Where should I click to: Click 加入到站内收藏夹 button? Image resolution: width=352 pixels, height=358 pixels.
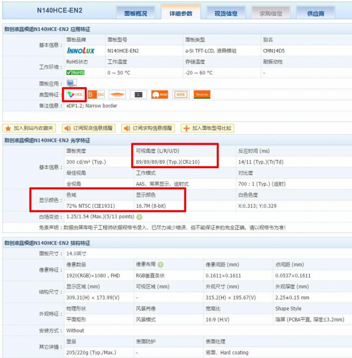[x=30, y=128]
